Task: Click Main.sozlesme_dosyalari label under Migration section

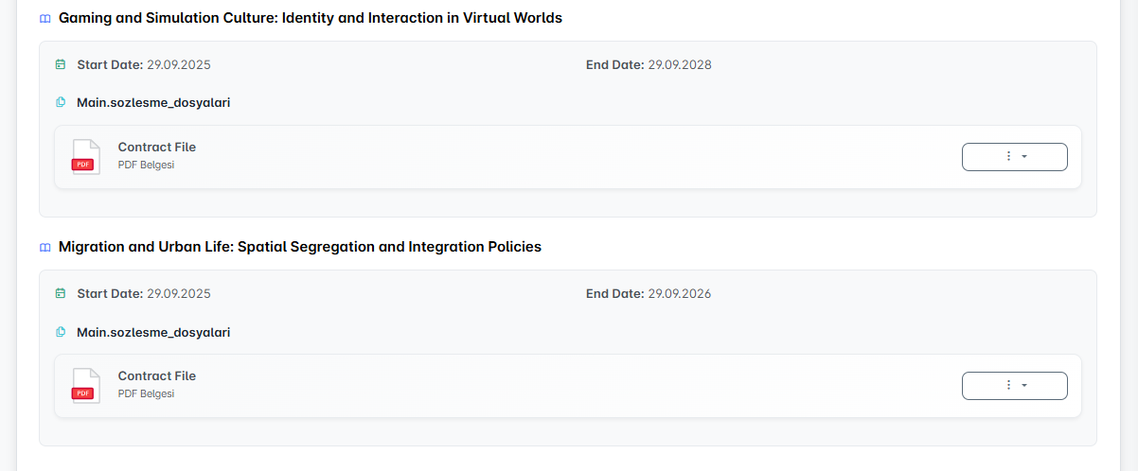Action: (x=153, y=332)
